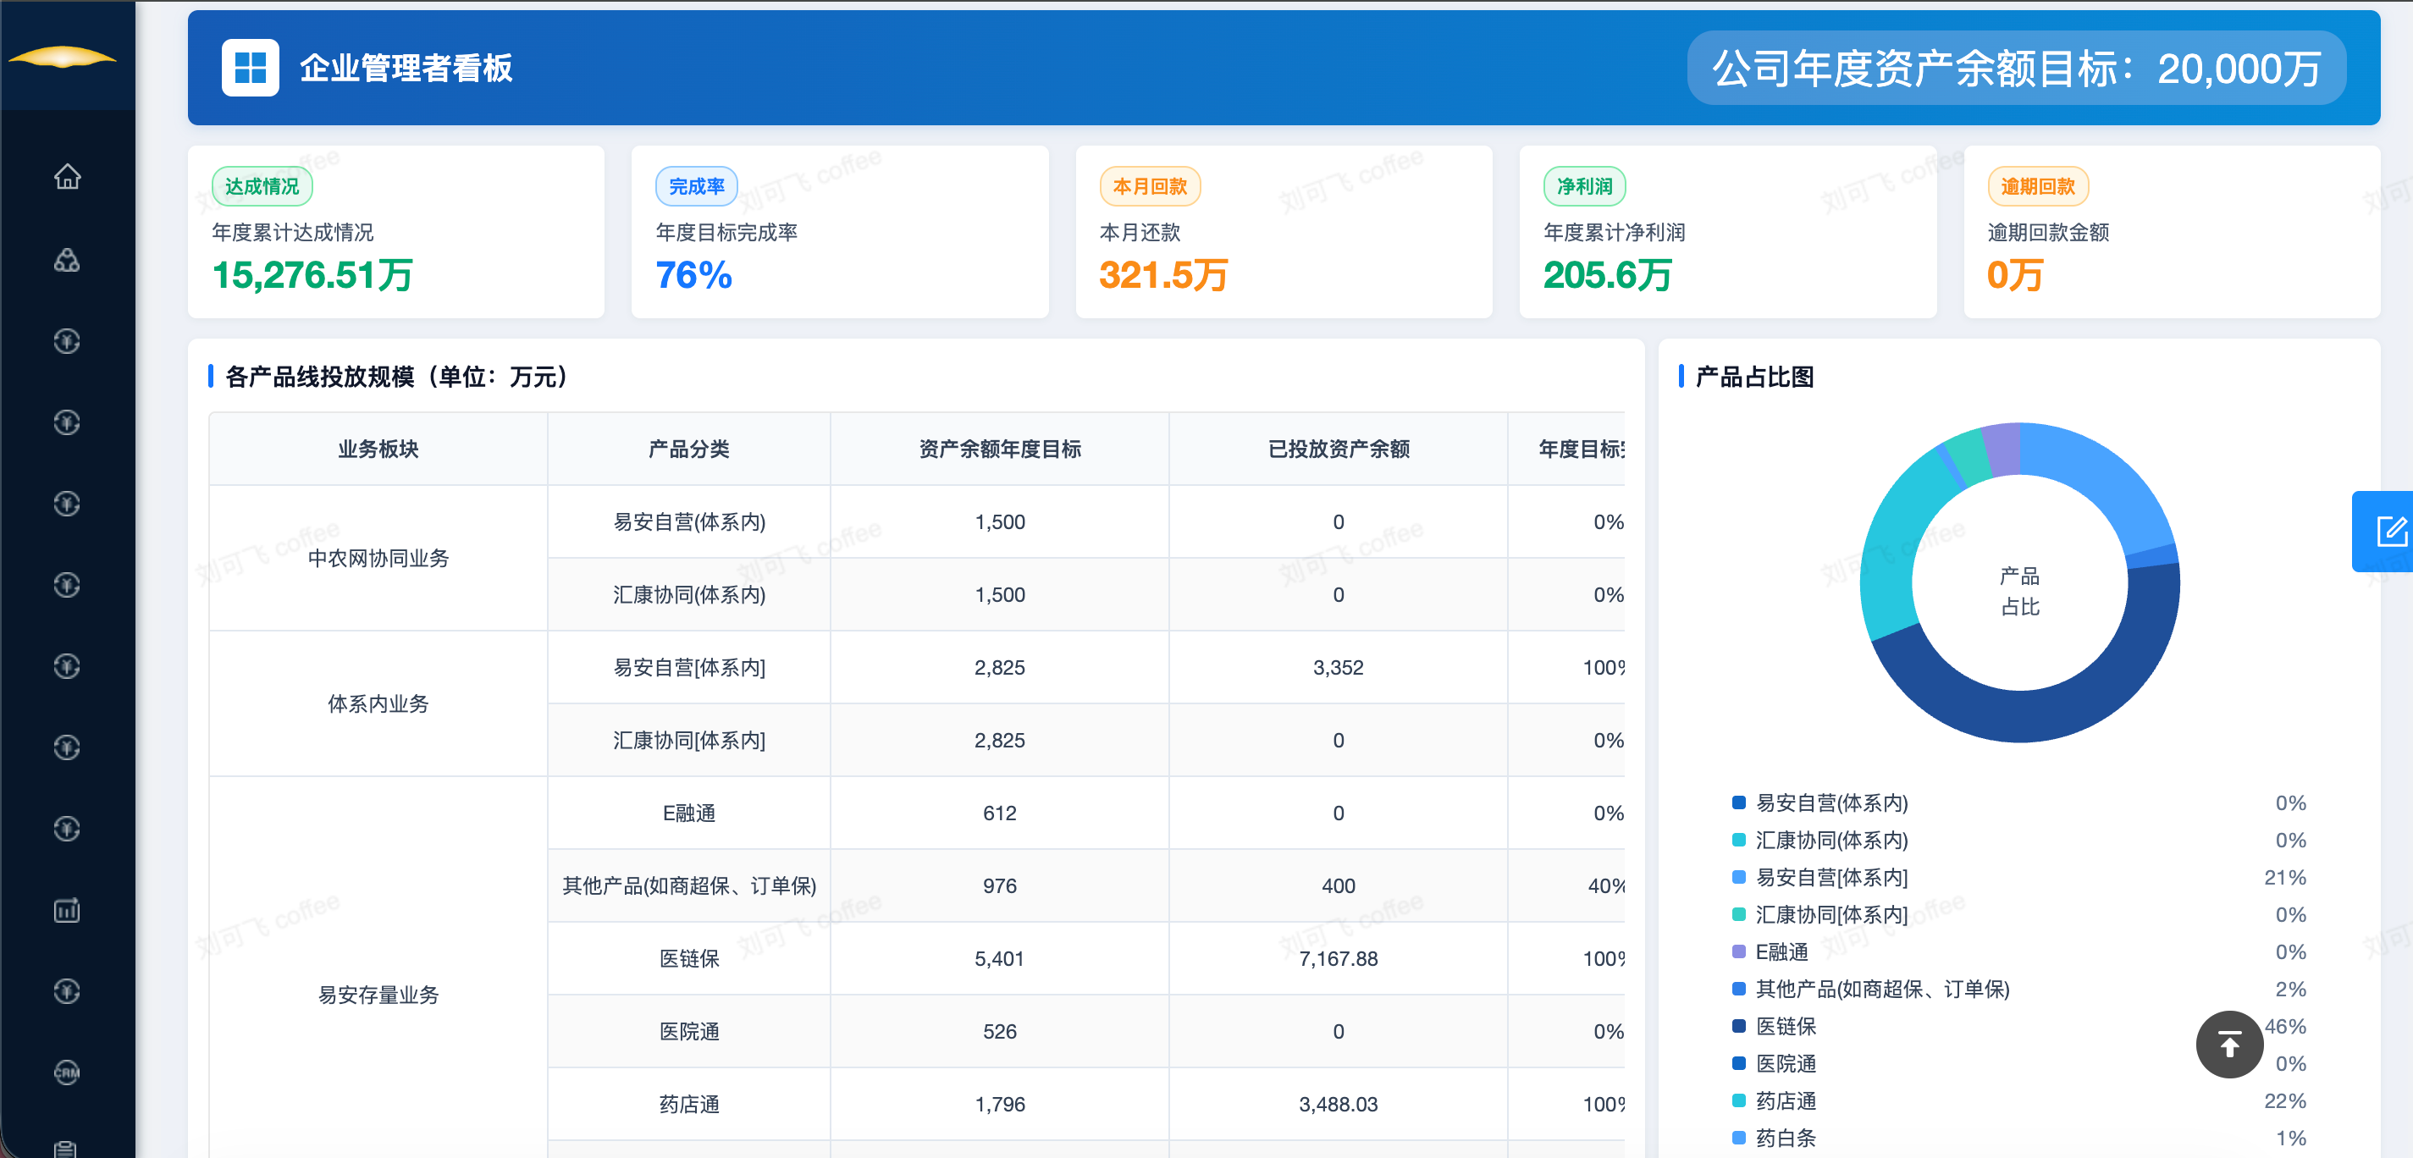Click the 各产品线投放规模 section title

396,377
